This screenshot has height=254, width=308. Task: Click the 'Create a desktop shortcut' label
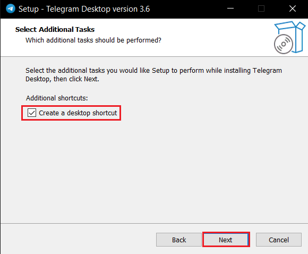click(78, 113)
